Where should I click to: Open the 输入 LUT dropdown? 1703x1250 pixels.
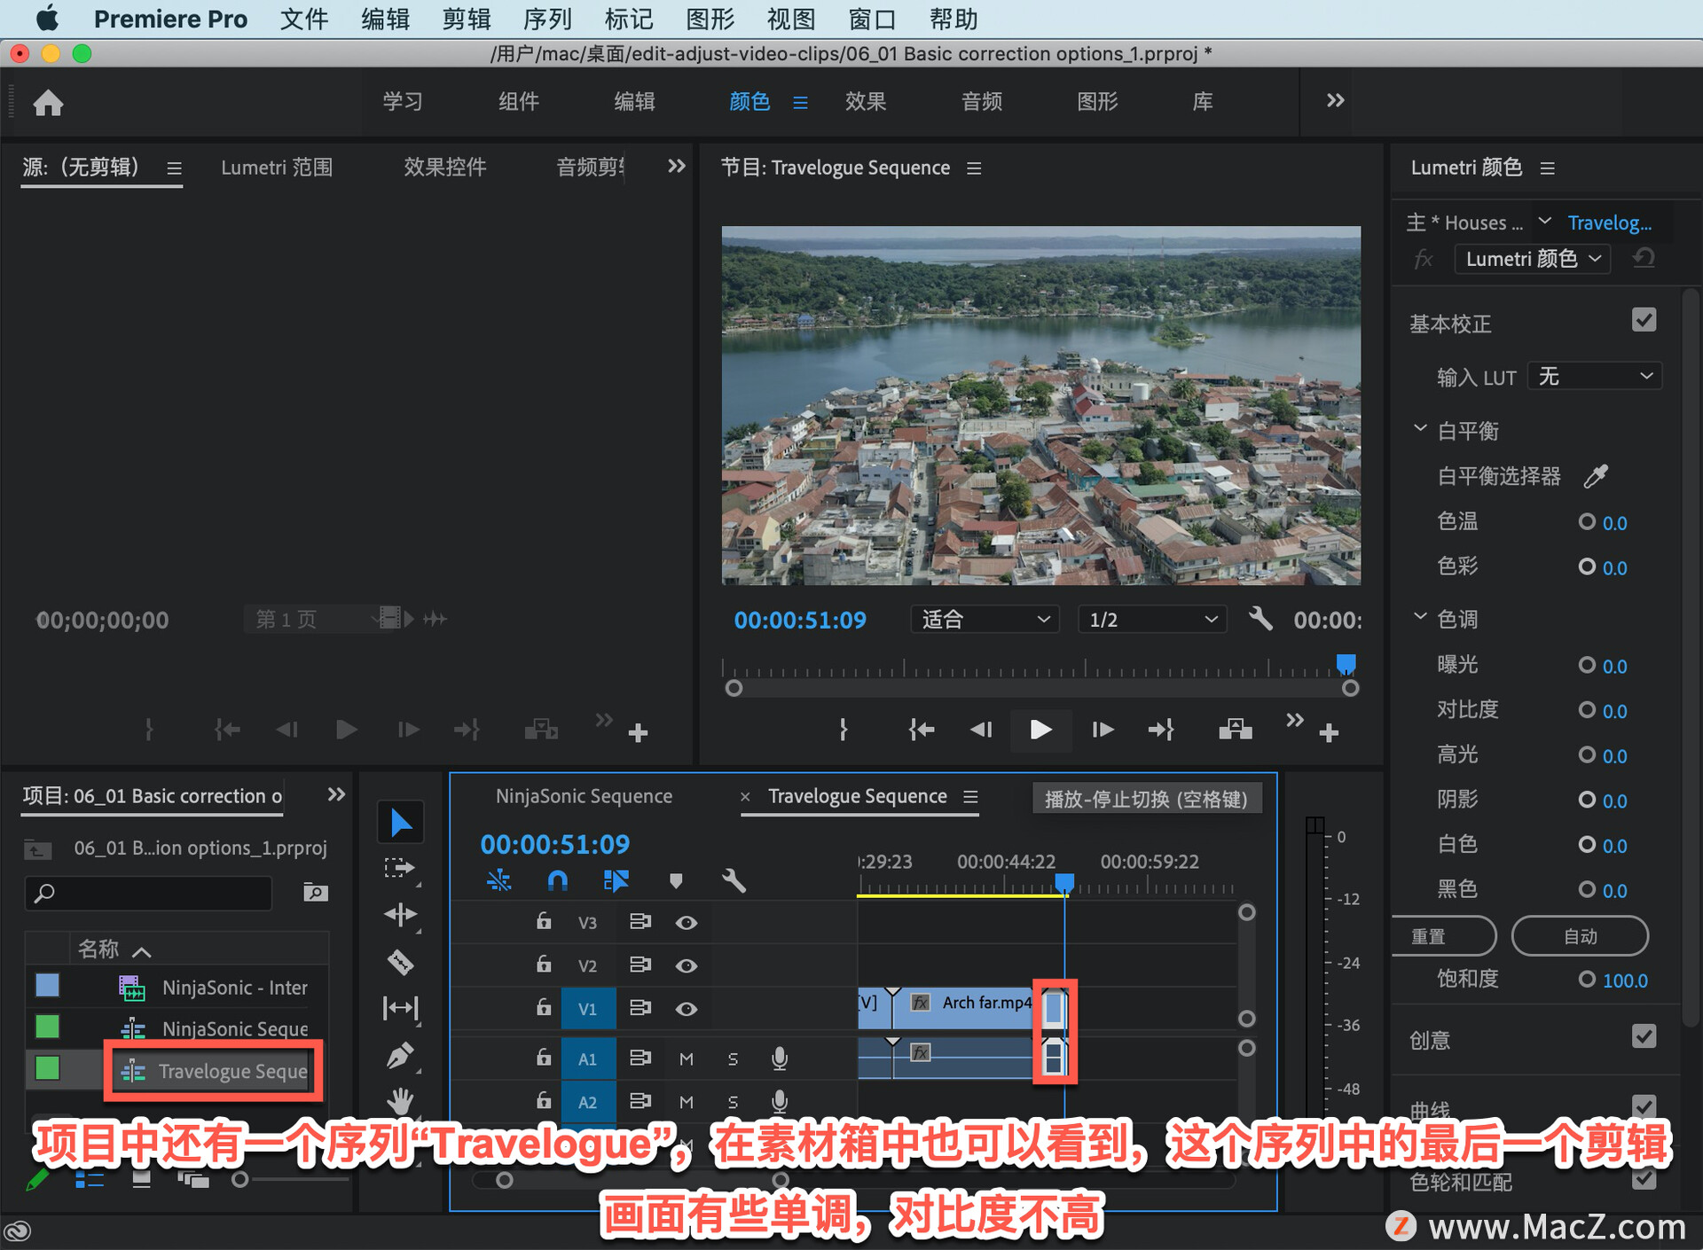(1595, 377)
